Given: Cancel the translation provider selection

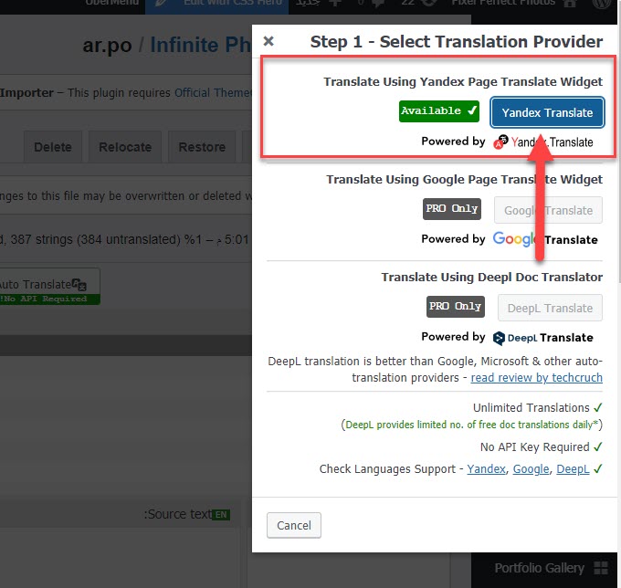Looking at the screenshot, I should [294, 525].
